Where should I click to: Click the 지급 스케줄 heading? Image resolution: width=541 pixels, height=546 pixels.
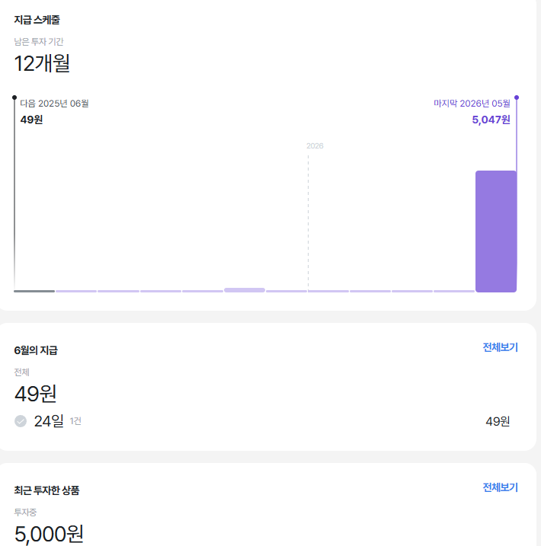[37, 20]
